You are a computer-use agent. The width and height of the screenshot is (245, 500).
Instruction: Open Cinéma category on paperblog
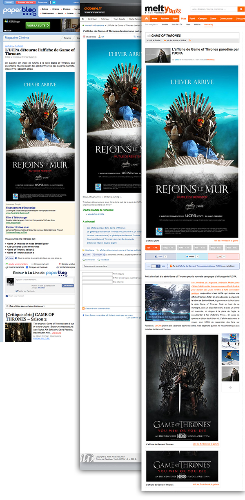(x=56, y=8)
